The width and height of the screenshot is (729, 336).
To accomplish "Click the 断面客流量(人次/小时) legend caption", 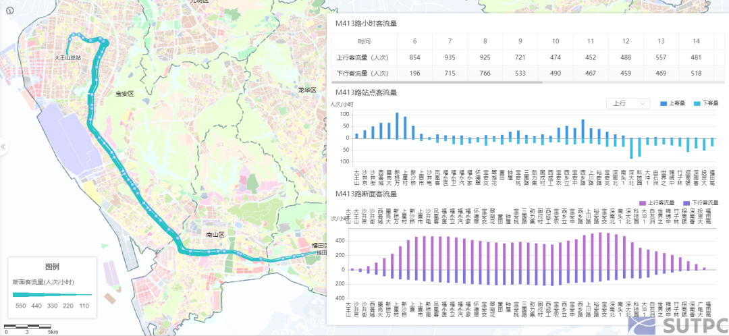I will pos(44,281).
